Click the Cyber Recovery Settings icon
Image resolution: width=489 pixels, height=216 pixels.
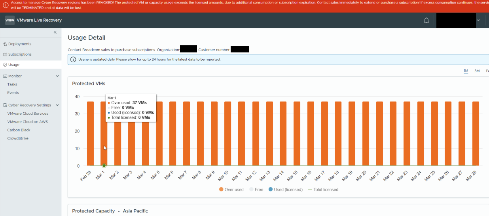(x=5, y=105)
